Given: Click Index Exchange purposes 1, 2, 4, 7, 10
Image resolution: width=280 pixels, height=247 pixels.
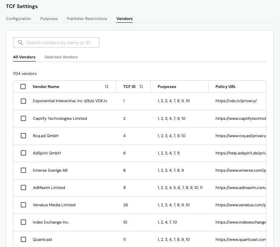Looking at the screenshot, I should pyautogui.click(x=167, y=222).
